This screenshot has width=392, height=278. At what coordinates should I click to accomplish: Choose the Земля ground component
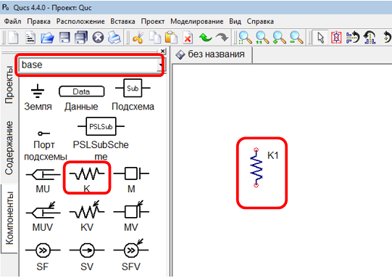point(38,97)
